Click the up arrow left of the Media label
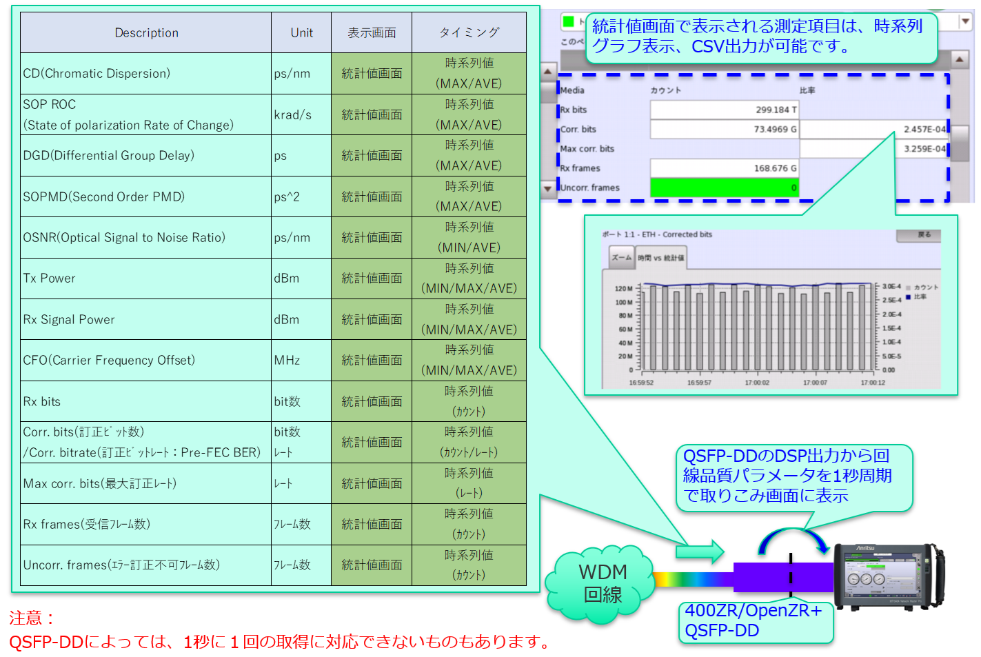 [x=548, y=71]
